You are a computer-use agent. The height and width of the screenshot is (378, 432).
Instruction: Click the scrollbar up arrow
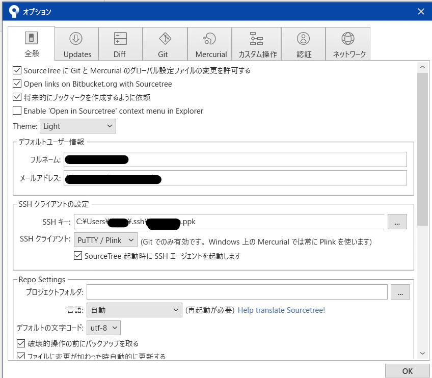(x=423, y=67)
